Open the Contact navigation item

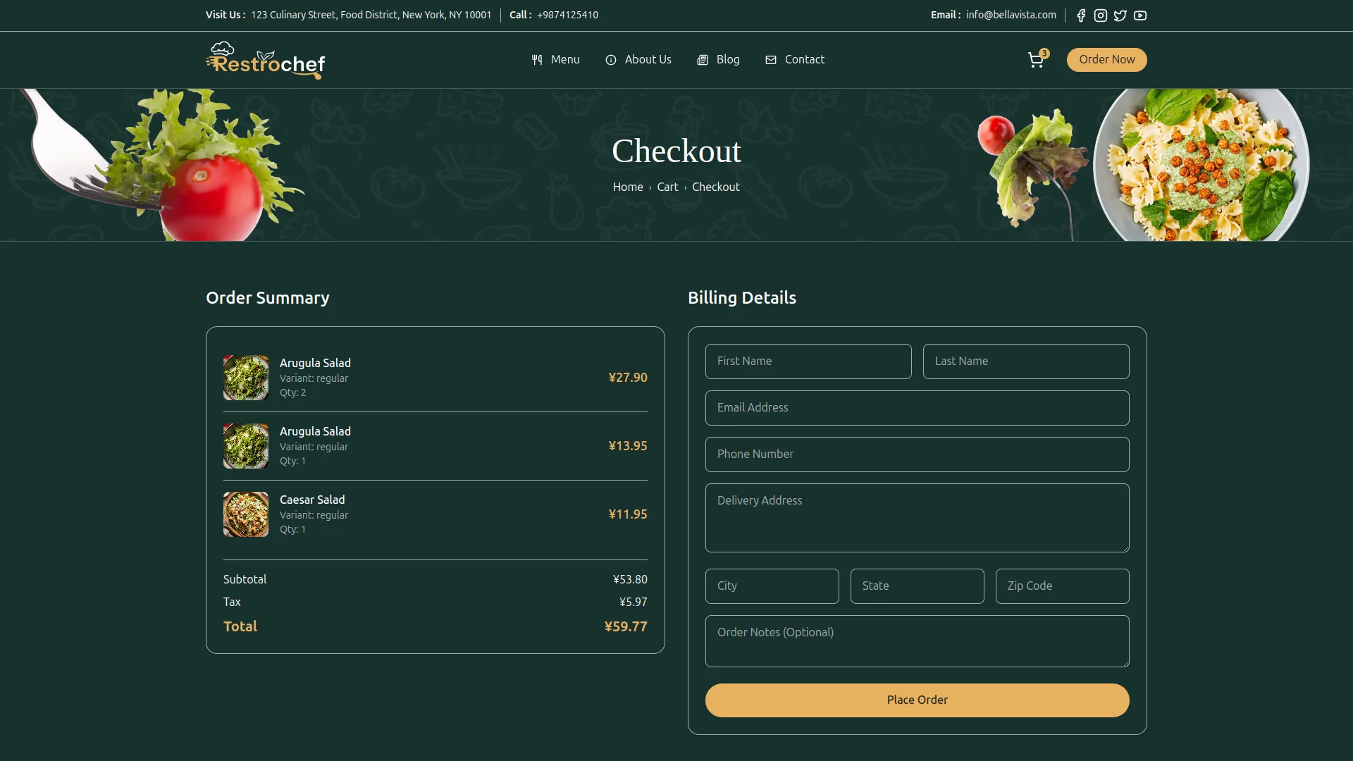click(x=795, y=60)
